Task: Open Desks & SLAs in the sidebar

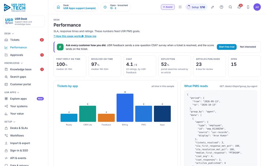Action: (x=24, y=128)
